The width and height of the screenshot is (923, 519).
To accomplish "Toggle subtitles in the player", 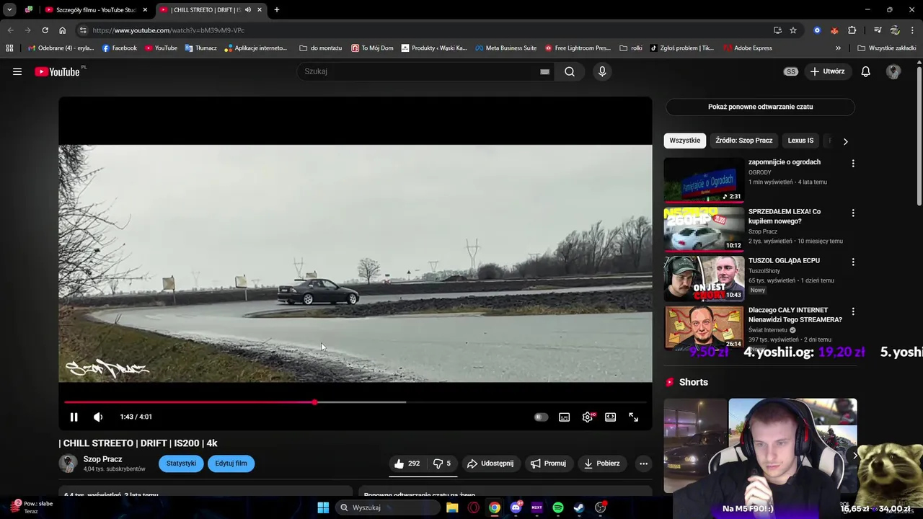I will 564,417.
